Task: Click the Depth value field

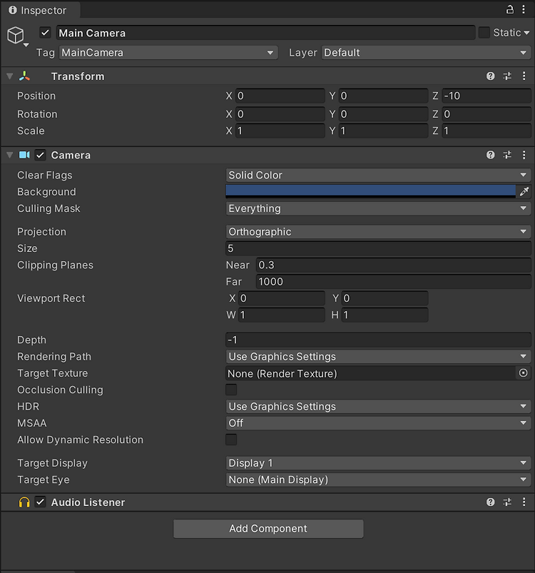Action: (x=378, y=340)
